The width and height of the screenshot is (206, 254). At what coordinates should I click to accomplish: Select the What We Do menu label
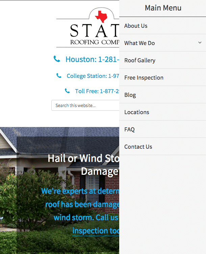(x=139, y=43)
